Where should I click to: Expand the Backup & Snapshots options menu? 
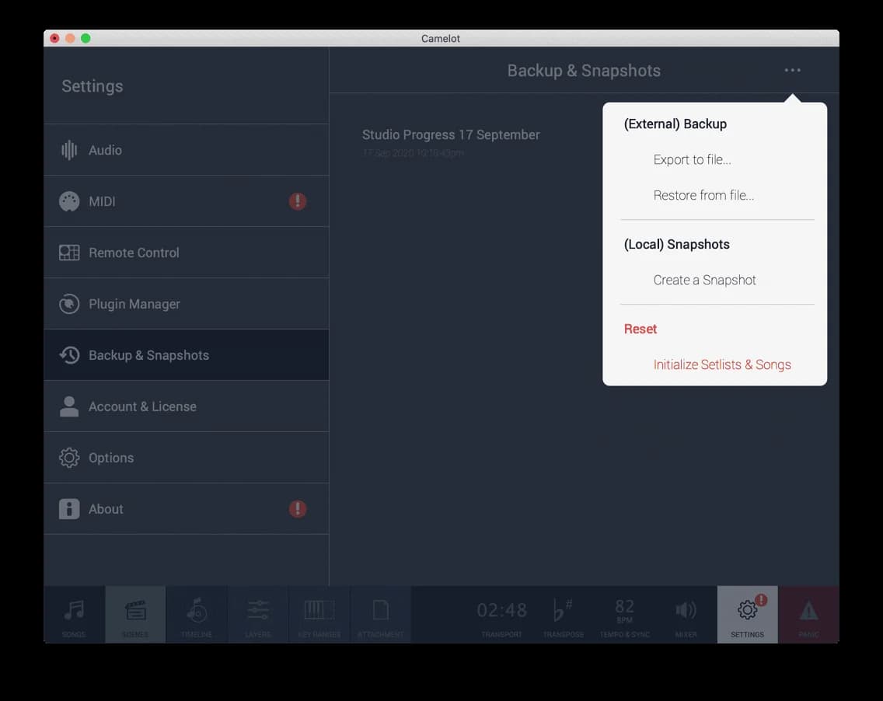(792, 70)
